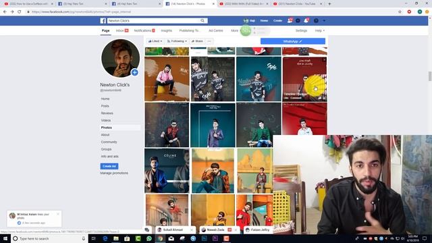Image resolution: width=432 pixels, height=243 pixels.
Task: Switch to the Page tab
Action: pos(105,30)
